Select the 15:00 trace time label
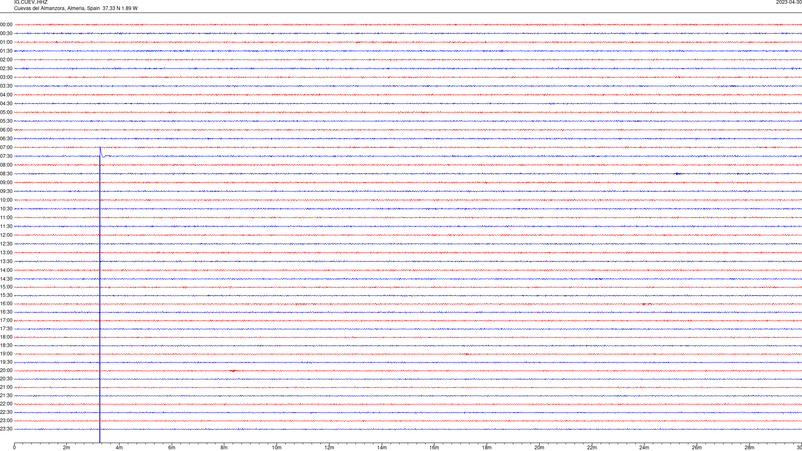Image resolution: width=802 pixels, height=451 pixels. pos(6,287)
